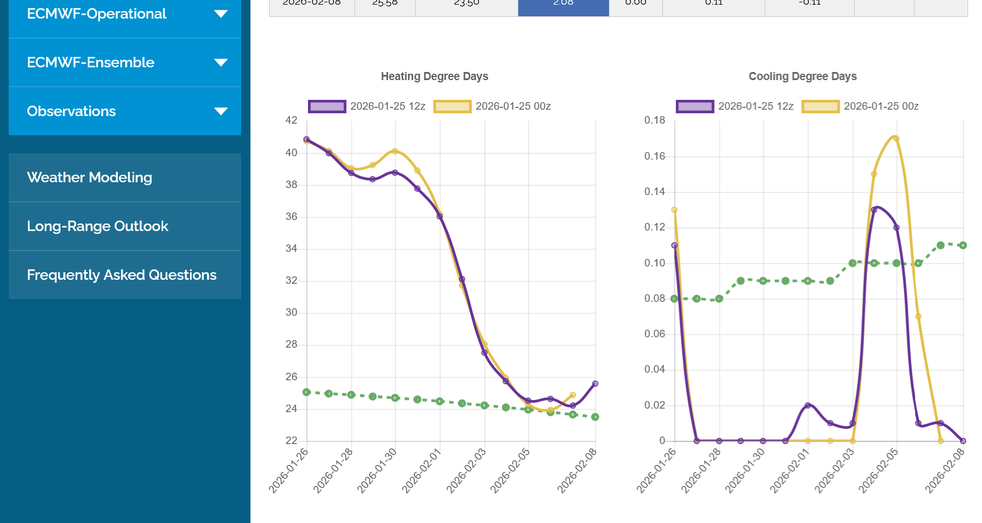Click the yellow 00z swatch in Cooling Degree Days legend
982x523 pixels.
coord(820,106)
